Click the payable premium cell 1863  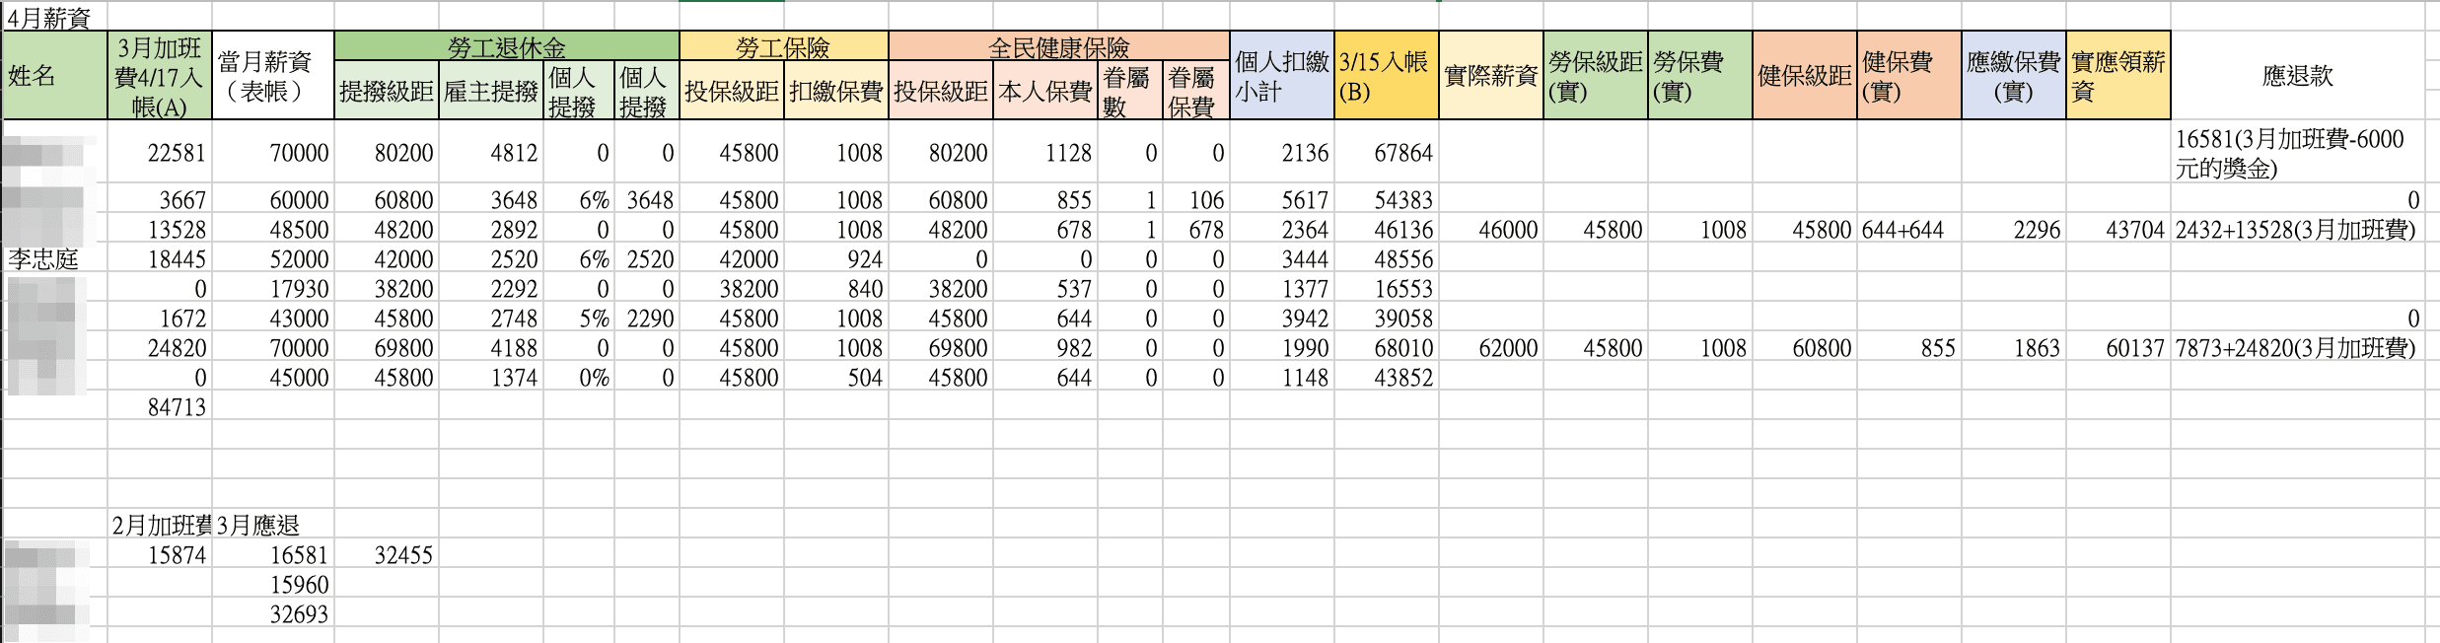(x=2014, y=348)
